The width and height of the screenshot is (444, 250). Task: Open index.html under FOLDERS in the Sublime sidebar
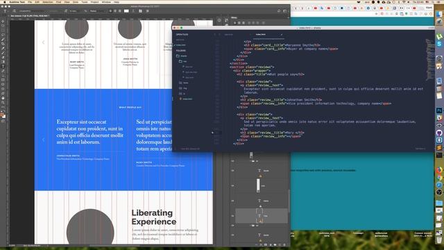coord(187,99)
